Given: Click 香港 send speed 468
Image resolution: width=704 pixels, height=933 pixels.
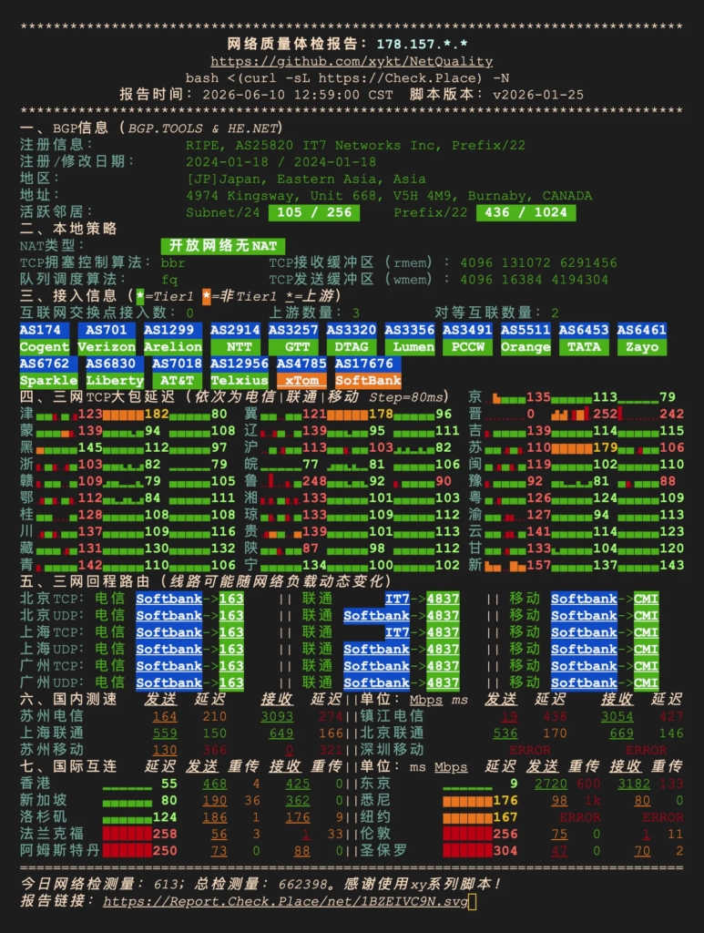Looking at the screenshot, I should (x=215, y=784).
